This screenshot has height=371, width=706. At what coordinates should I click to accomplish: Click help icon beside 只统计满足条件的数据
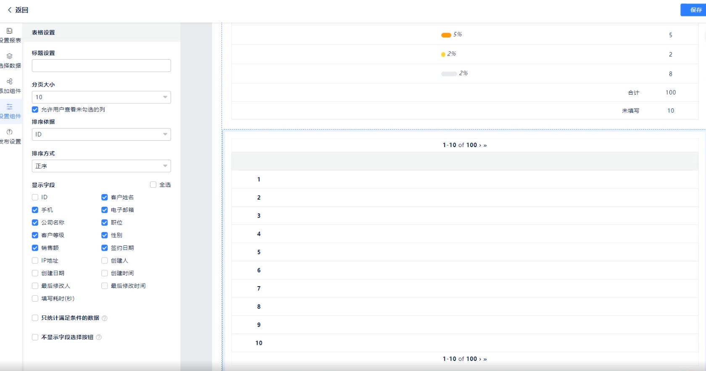(105, 318)
